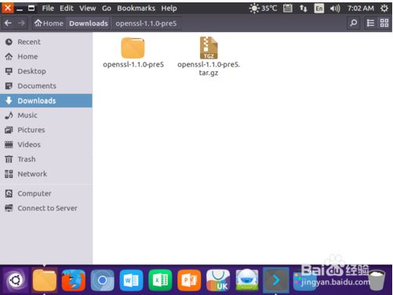The image size is (393, 295).
Task: Click the Downloads arrow icon in sidebar
Action: coord(9,101)
